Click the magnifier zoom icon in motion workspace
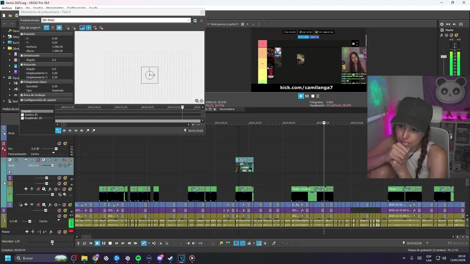 [197, 101]
